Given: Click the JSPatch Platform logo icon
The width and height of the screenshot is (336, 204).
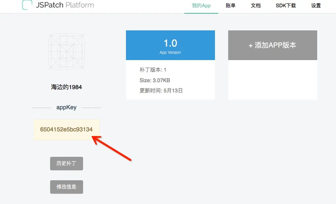Looking at the screenshot, I should (x=27, y=5).
